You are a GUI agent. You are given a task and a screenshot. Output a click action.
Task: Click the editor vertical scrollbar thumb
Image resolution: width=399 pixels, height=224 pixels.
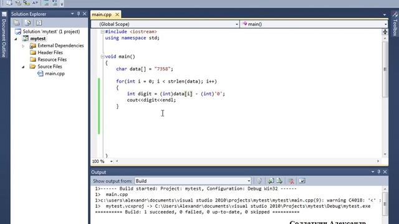[385, 69]
